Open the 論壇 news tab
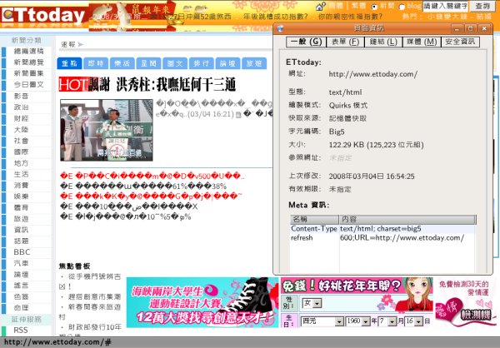500x348 pixels. (227, 63)
